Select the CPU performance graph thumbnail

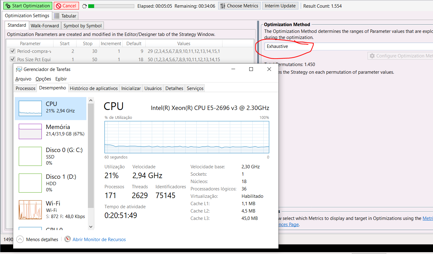[30, 108]
